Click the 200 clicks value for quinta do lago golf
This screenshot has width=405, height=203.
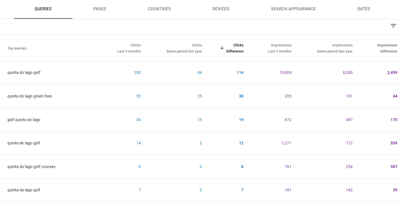coord(137,72)
